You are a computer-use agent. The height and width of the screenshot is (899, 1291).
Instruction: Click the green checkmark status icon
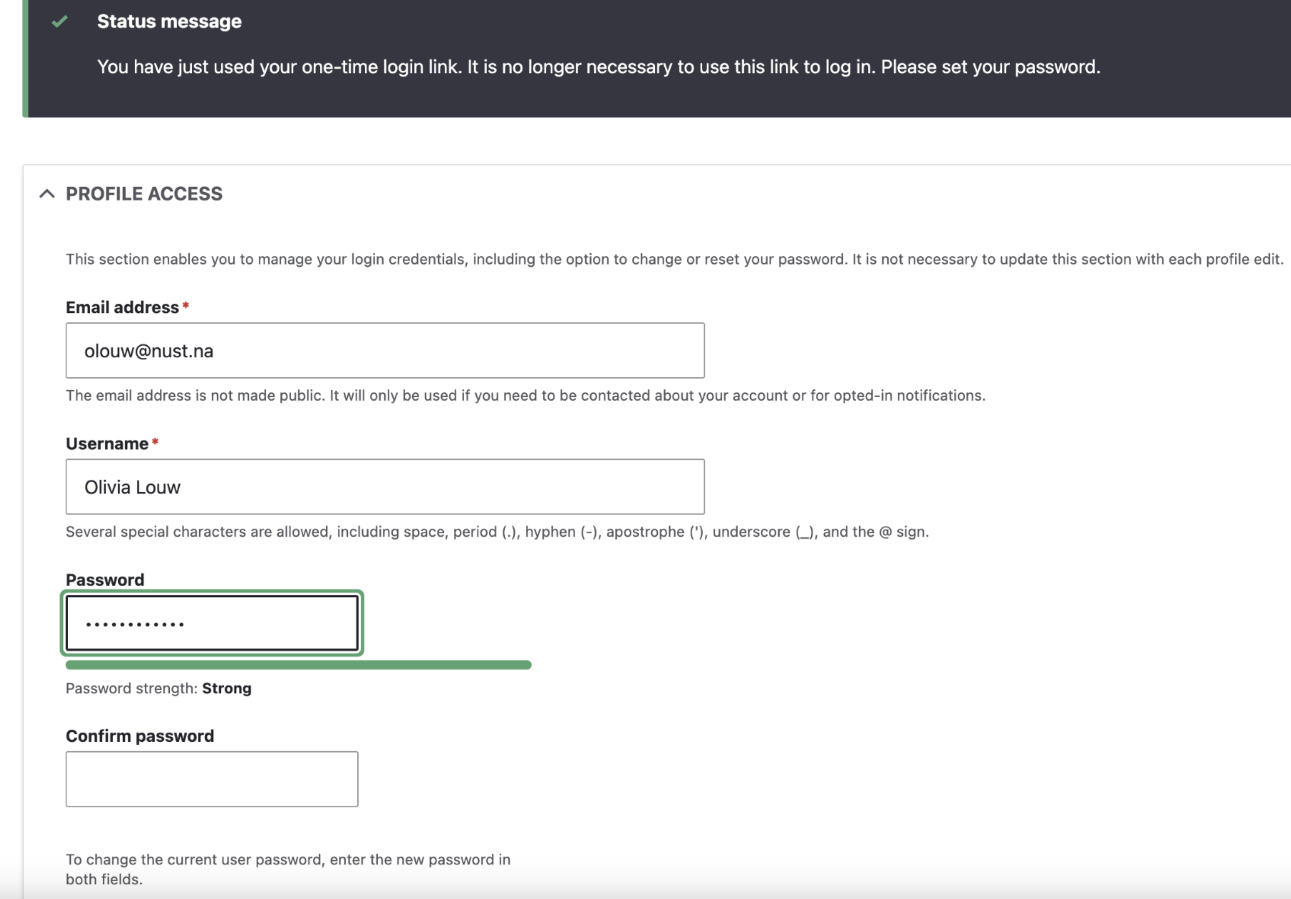click(x=59, y=21)
